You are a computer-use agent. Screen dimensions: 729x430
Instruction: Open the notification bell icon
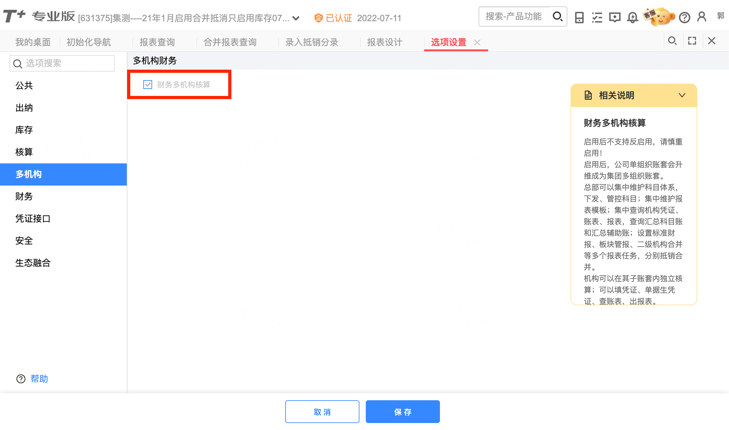point(632,17)
